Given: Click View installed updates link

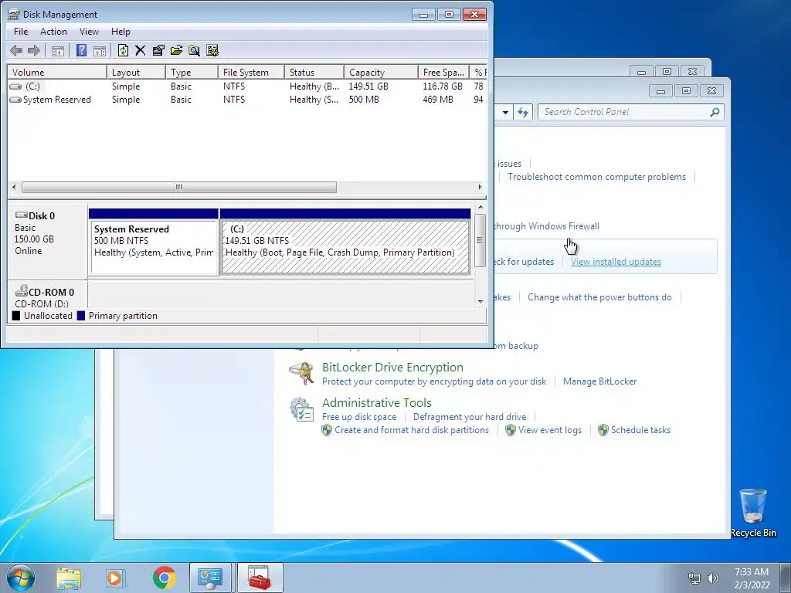Looking at the screenshot, I should point(616,262).
